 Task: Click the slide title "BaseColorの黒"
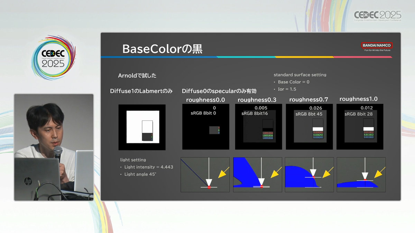[x=162, y=49]
